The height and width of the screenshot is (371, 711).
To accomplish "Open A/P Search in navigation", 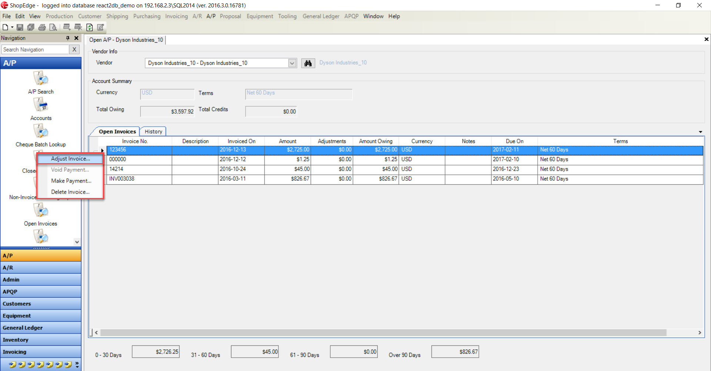I will click(x=41, y=83).
